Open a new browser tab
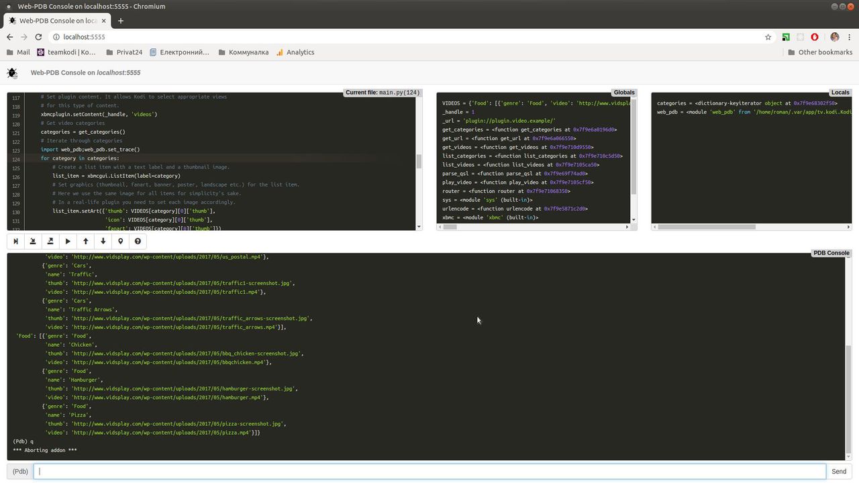This screenshot has height=483, width=859. pyautogui.click(x=121, y=21)
